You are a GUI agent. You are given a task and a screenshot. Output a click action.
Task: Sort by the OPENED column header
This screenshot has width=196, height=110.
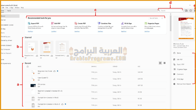[x=115, y=67]
